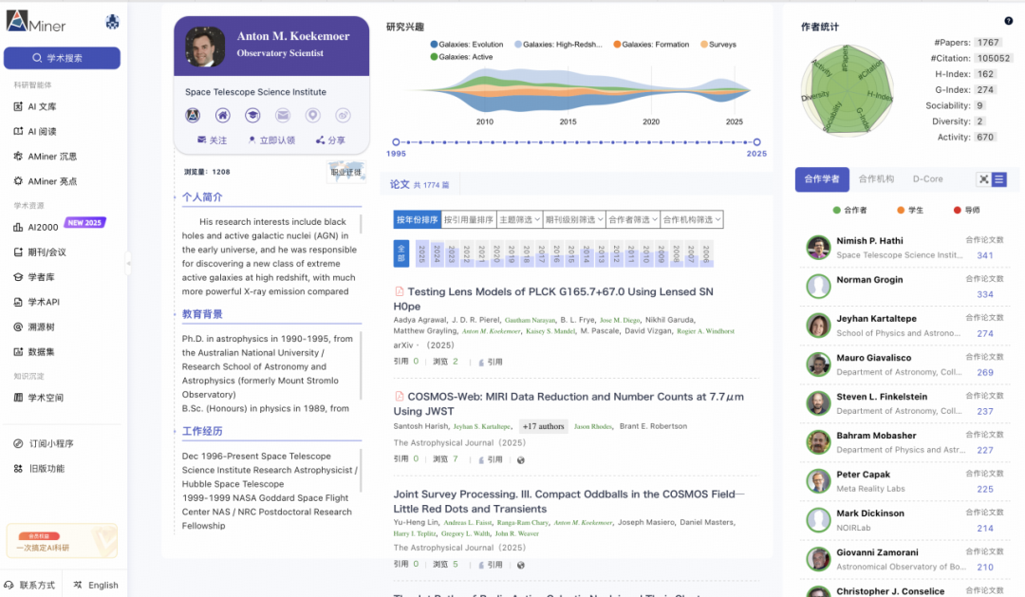This screenshot has height=597, width=1025.
Task: Click the help question mark in 作者统计
Action: 1009,21
